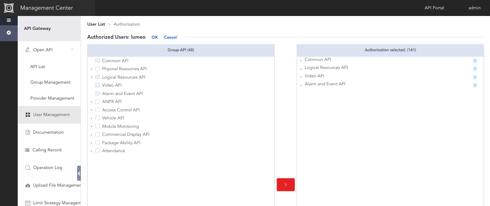Click the Management Center logo icon

[9, 8]
